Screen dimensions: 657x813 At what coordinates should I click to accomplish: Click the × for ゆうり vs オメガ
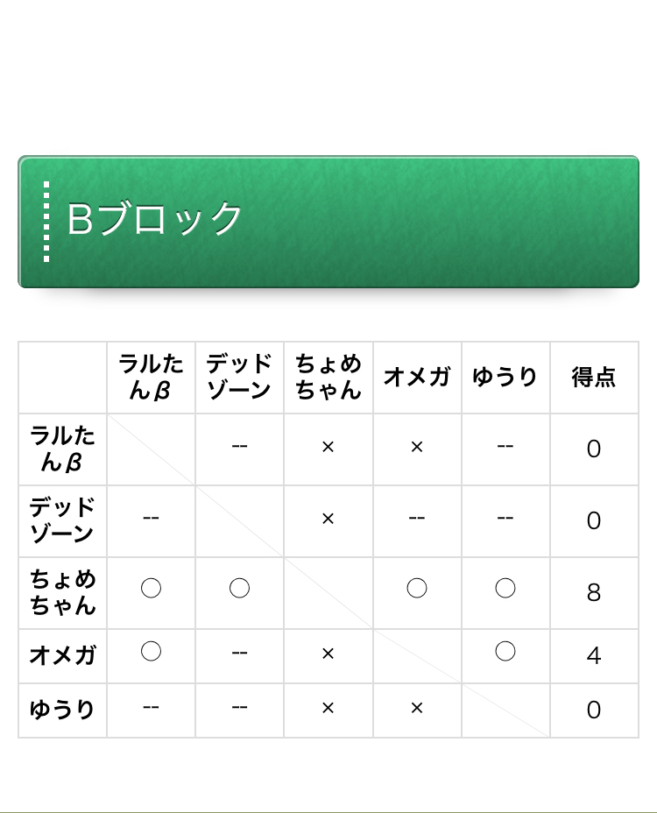(417, 708)
